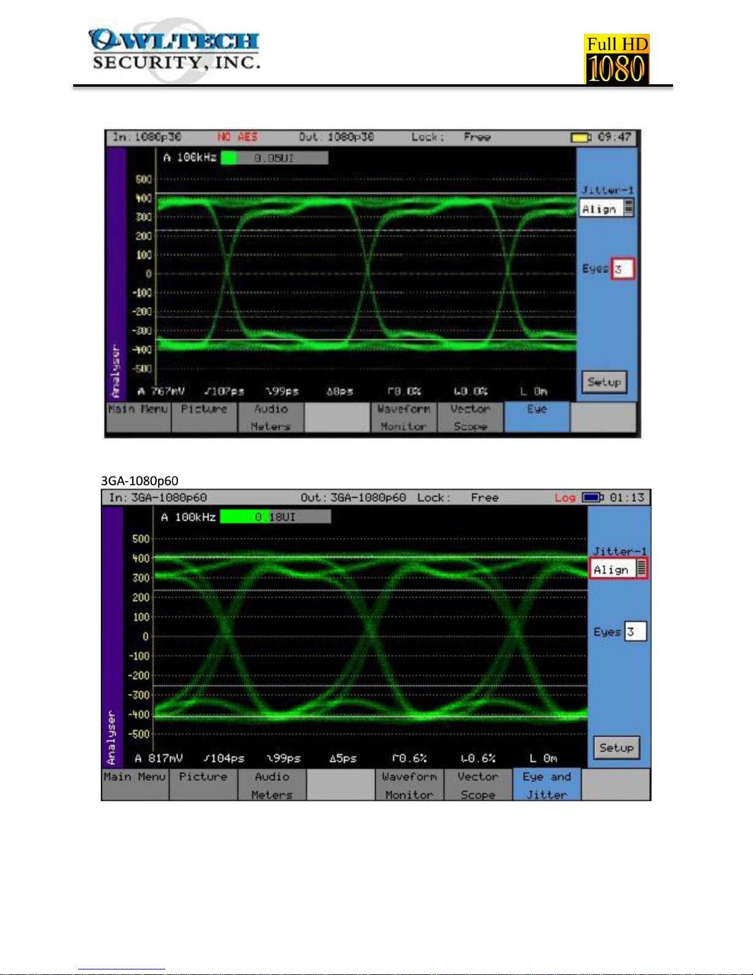Click the Full HD 1080 badge
Screen dimensions: 753x975
pyautogui.click(x=617, y=59)
